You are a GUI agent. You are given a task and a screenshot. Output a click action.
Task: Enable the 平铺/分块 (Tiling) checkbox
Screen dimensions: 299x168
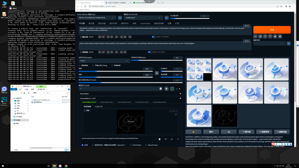click(93, 65)
